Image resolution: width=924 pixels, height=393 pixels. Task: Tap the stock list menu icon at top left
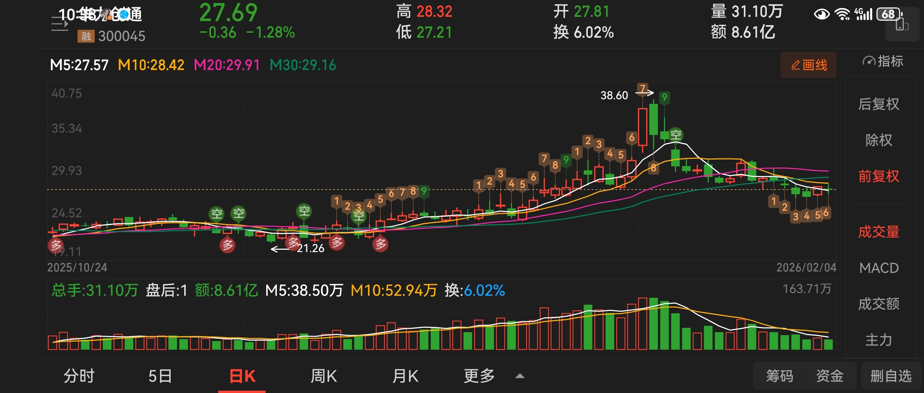[x=60, y=24]
